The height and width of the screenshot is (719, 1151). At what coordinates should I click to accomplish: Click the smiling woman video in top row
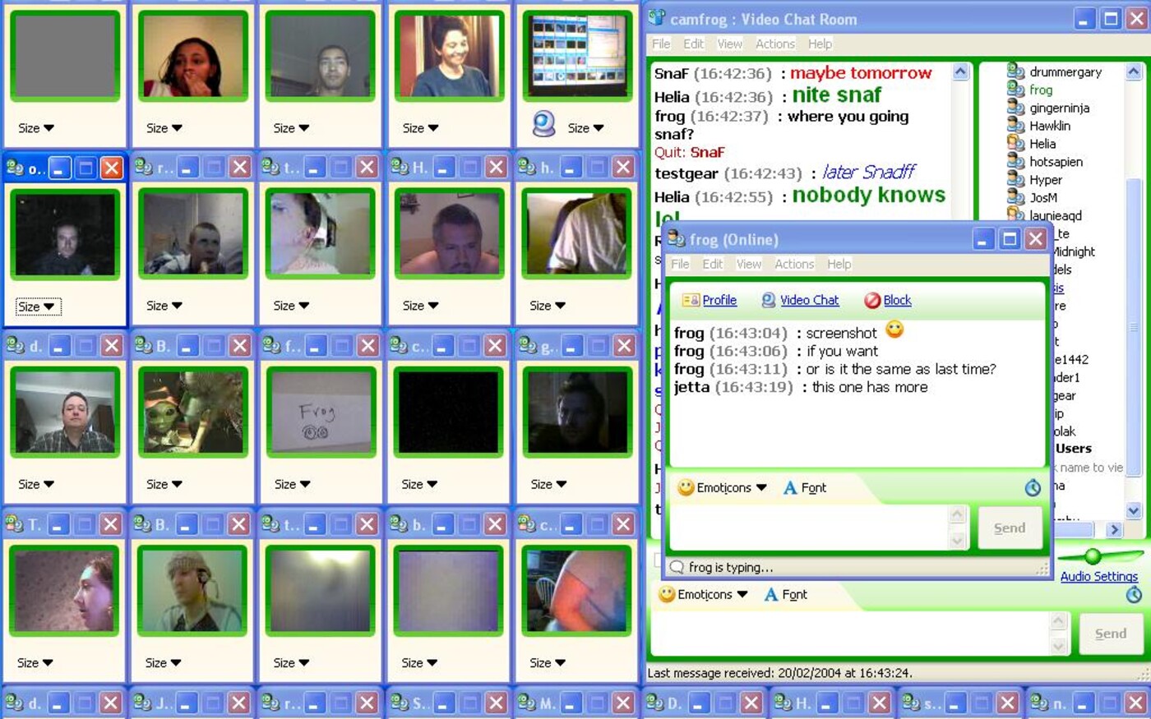click(449, 56)
